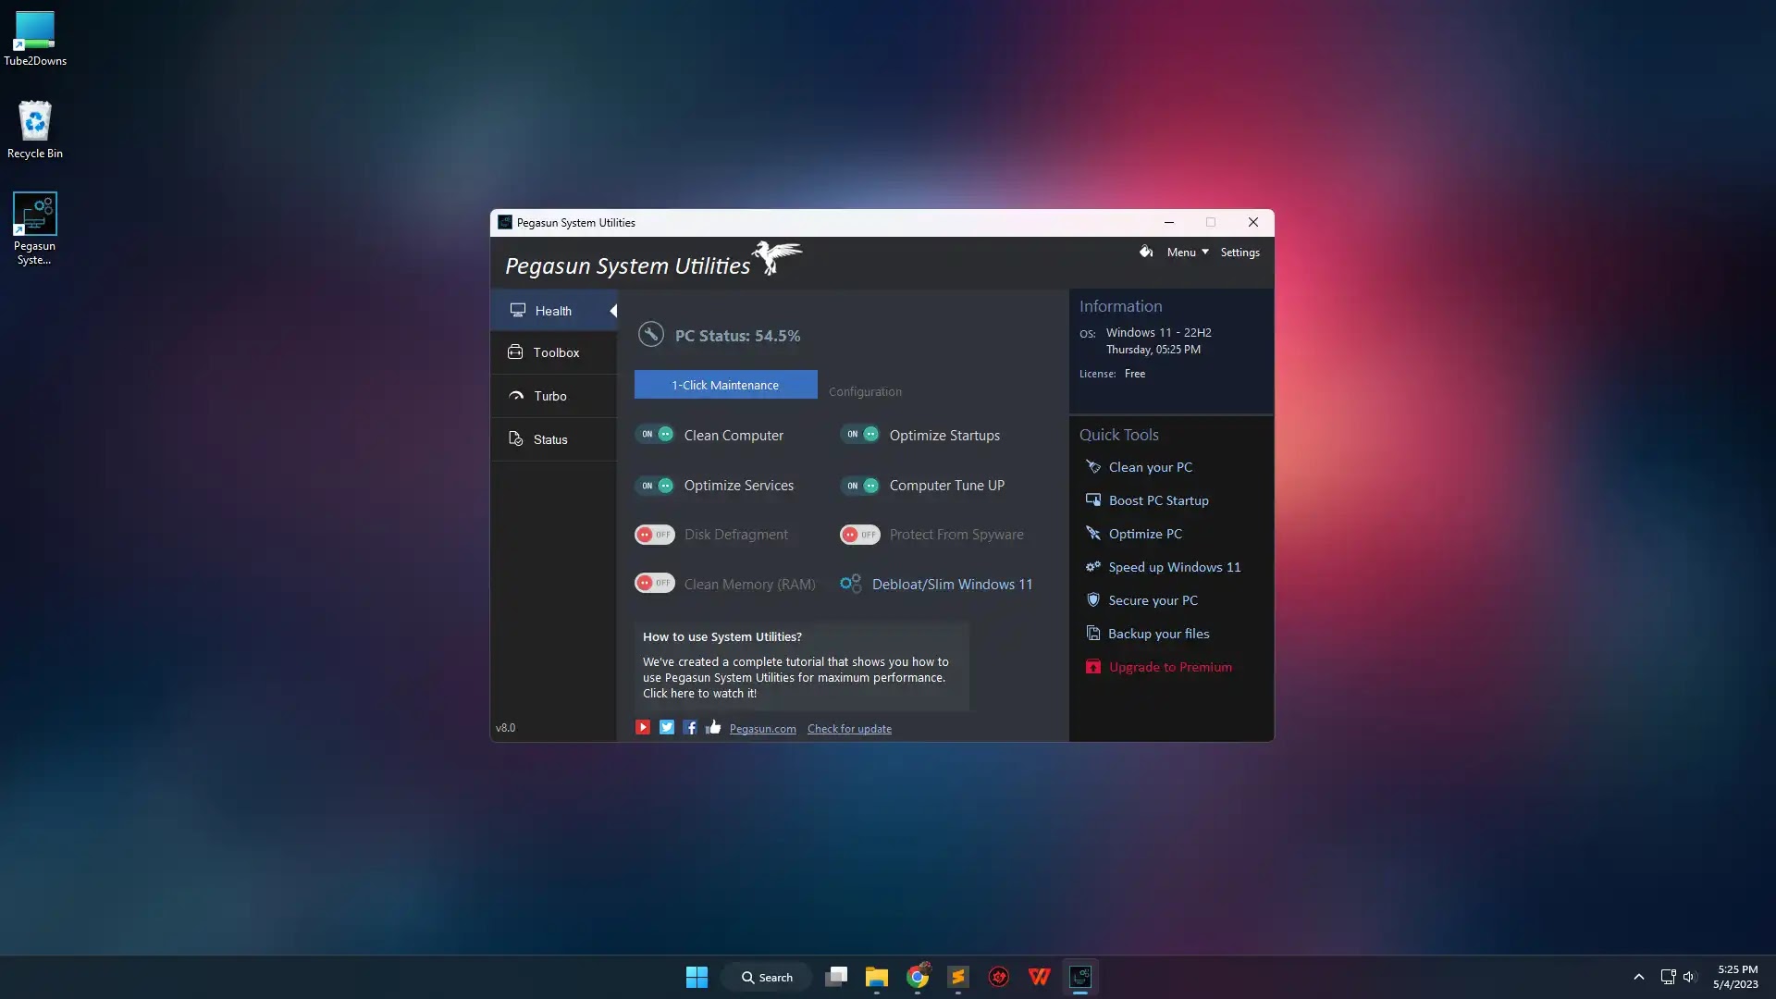Click the 1-Click Maintenance tab
The height and width of the screenshot is (999, 1776).
point(725,385)
